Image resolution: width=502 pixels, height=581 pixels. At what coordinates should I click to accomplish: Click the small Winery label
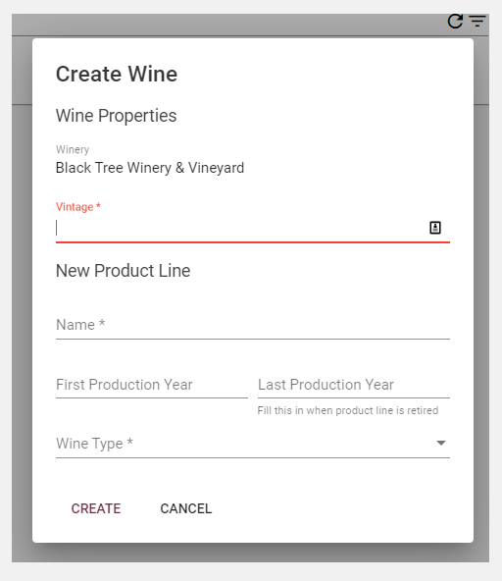[x=73, y=150]
